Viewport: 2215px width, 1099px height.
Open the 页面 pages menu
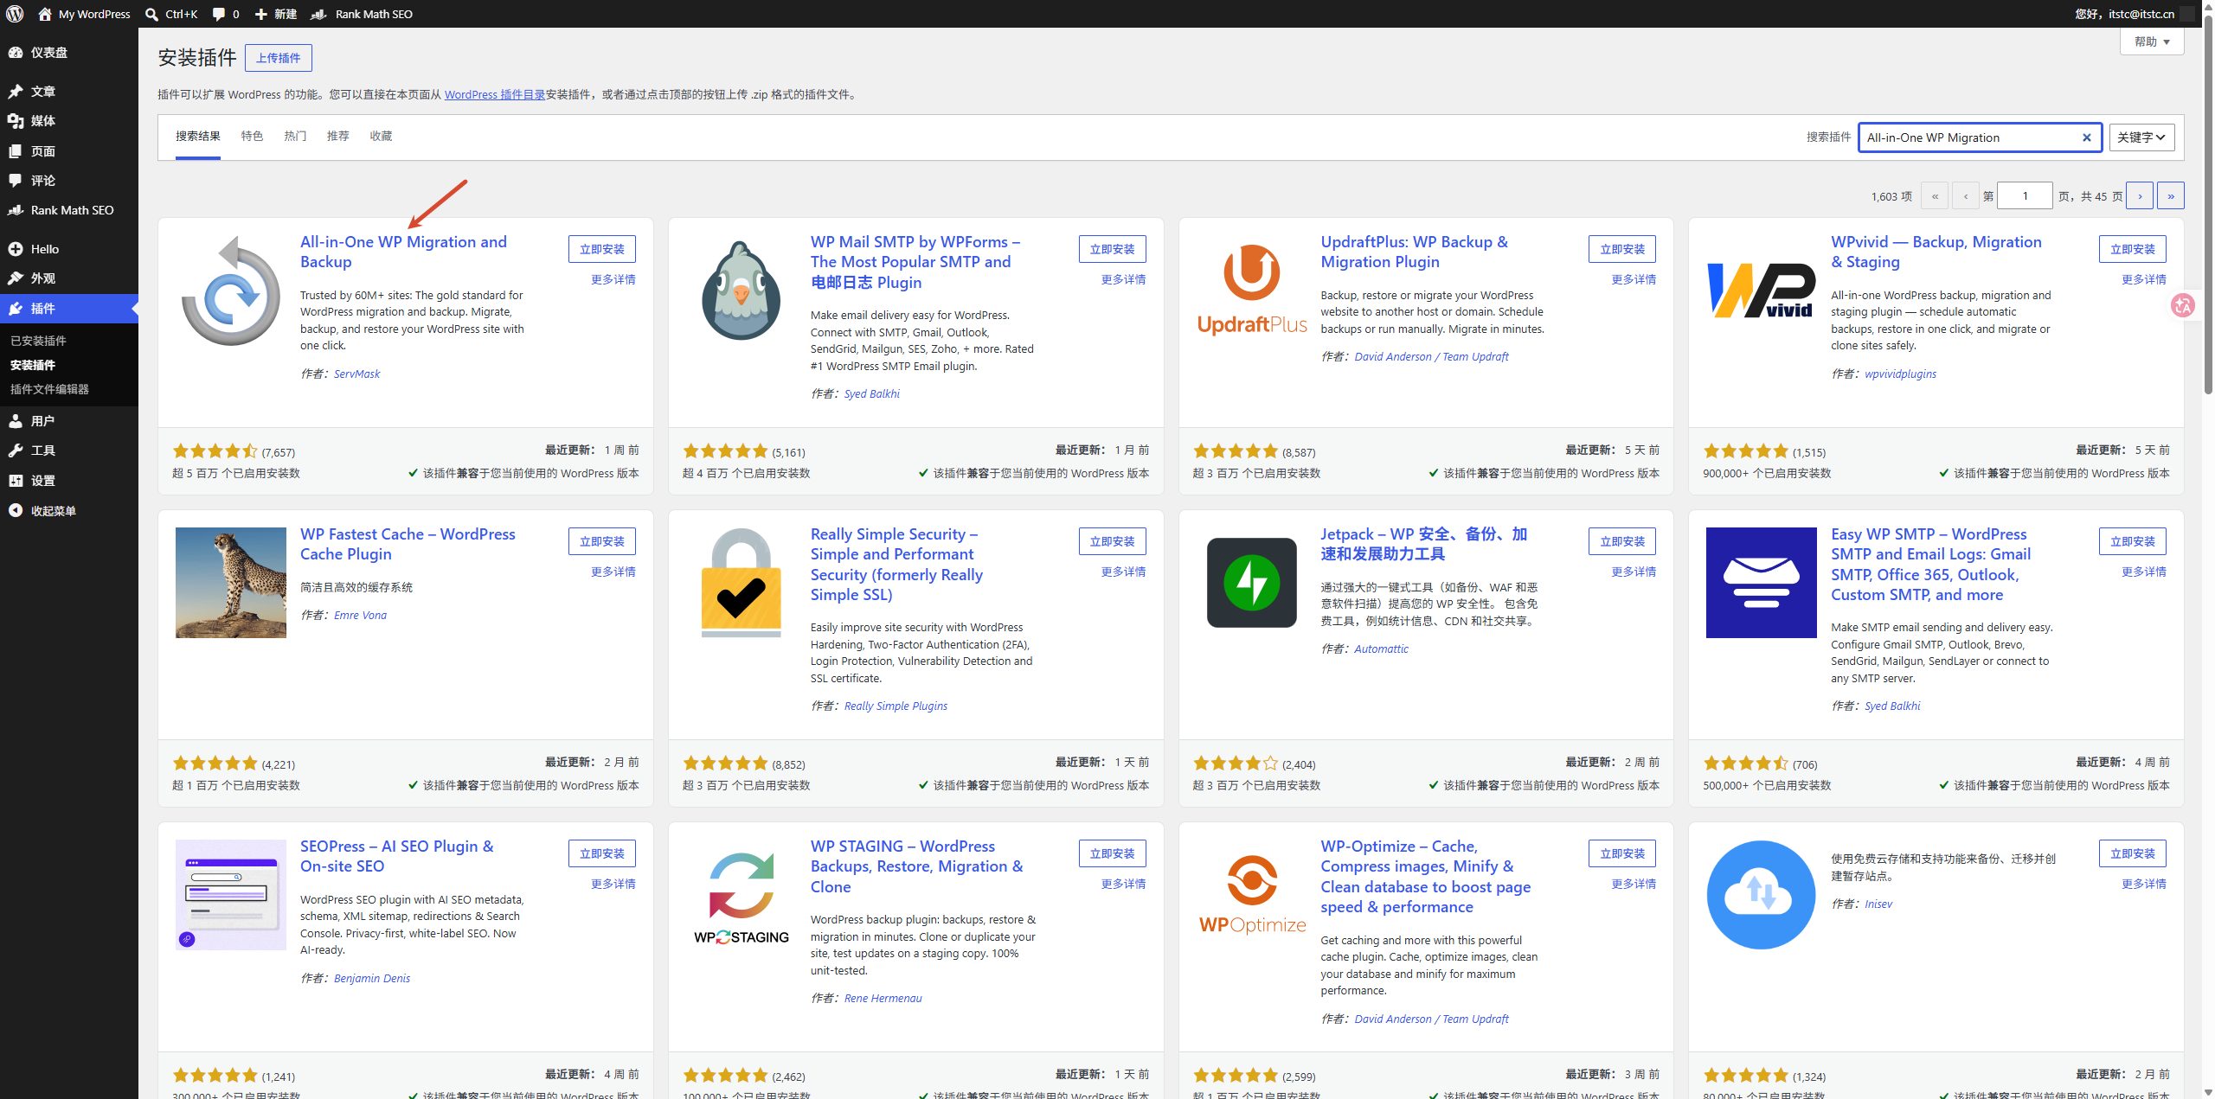[x=69, y=151]
